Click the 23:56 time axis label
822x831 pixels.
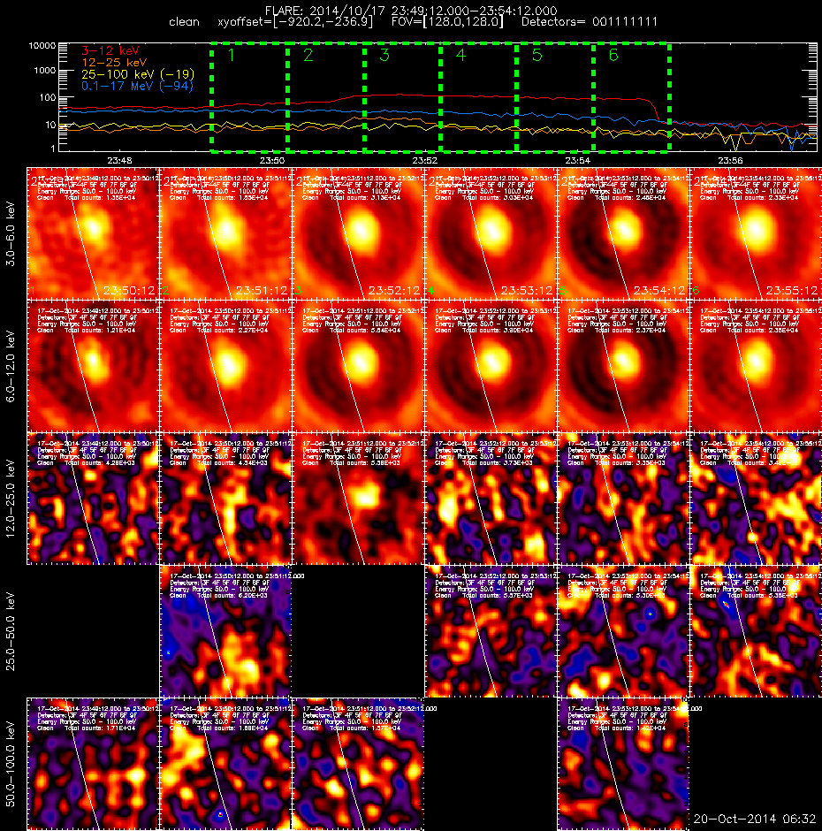coord(730,160)
